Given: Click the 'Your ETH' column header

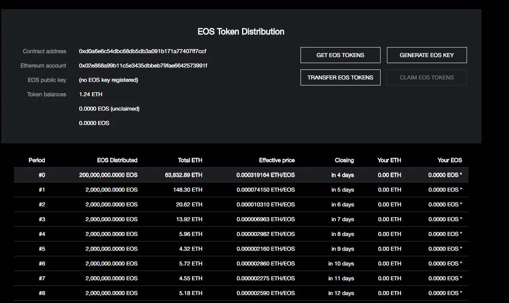Looking at the screenshot, I should point(389,160).
